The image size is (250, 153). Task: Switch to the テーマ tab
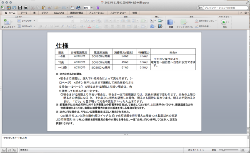24,13
